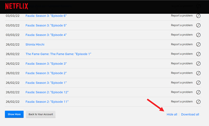The height and width of the screenshot is (126, 209).
Task: Report a problem for Shimla Mirchi
Action: pos(182,44)
